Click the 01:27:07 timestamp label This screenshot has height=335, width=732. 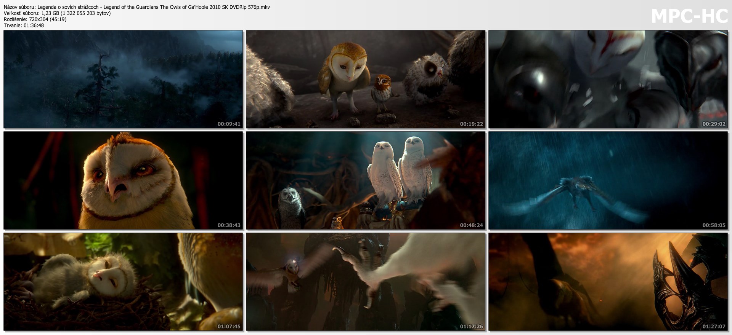click(x=714, y=327)
